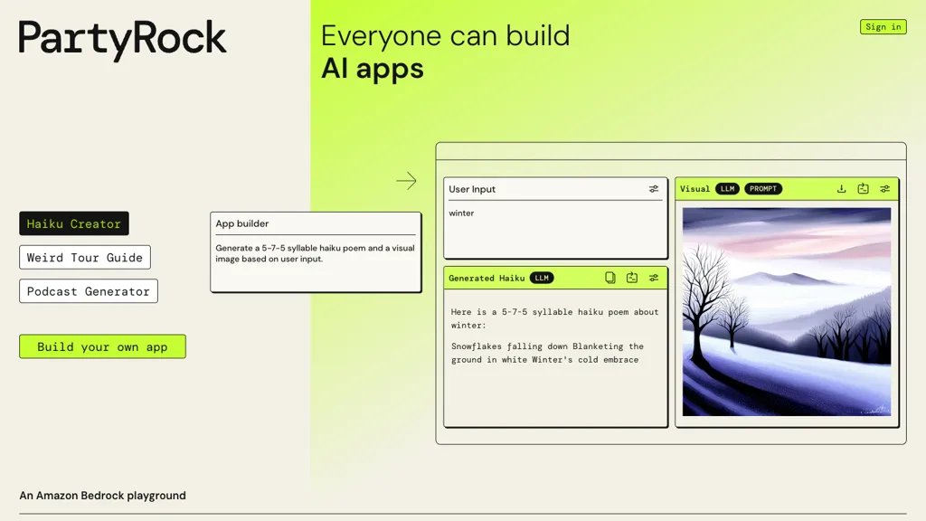Click the LLM badge on Generated Haiku

542,278
